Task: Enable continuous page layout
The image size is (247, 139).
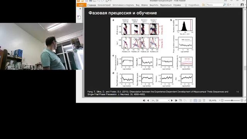Action: (195, 100)
